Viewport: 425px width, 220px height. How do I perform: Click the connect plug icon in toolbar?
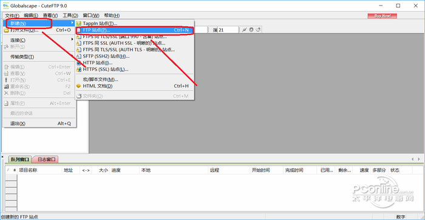(245, 30)
